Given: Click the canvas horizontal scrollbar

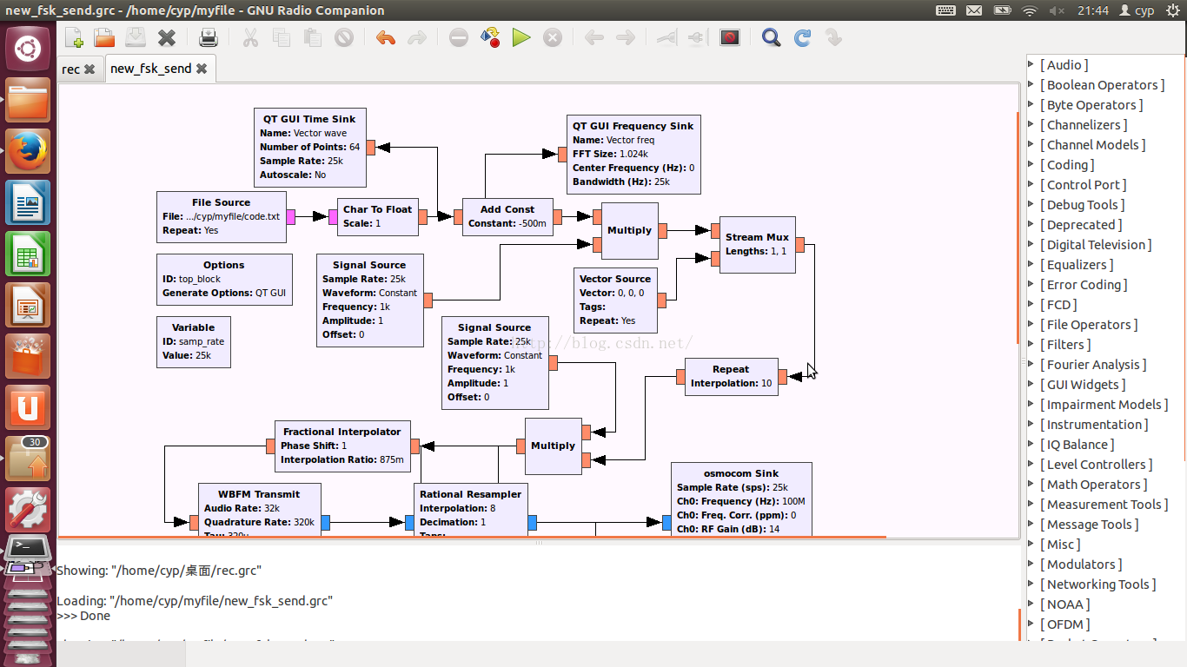Looking at the screenshot, I should pos(472,538).
